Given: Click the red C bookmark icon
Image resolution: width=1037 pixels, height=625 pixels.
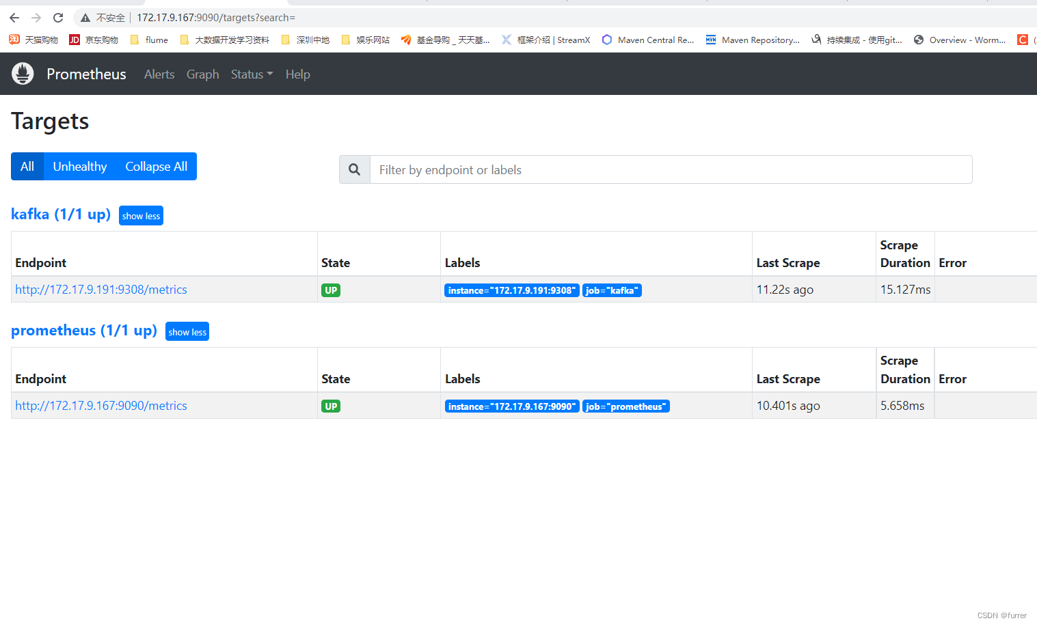Looking at the screenshot, I should 1023,40.
